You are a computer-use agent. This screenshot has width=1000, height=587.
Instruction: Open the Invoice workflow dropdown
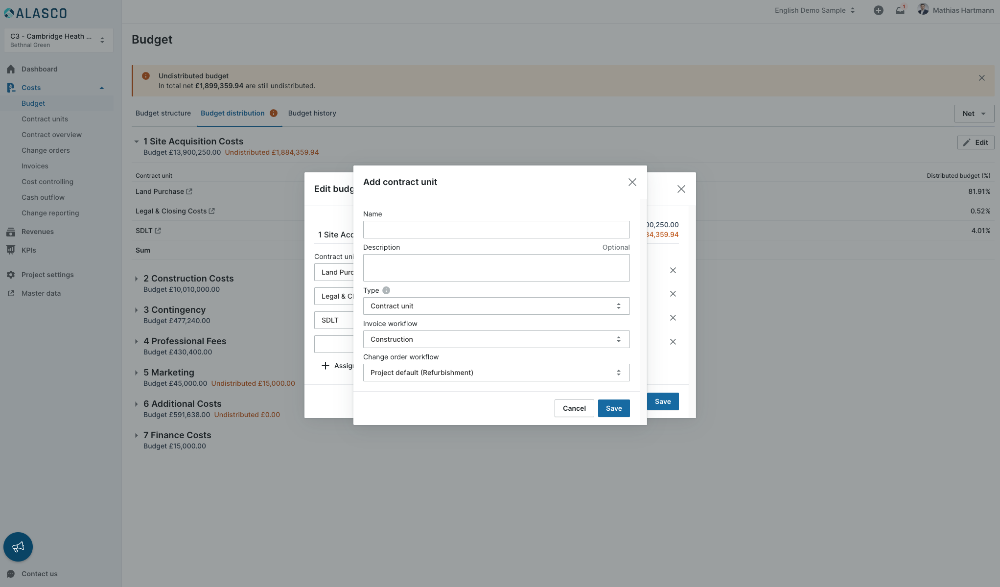pyautogui.click(x=496, y=339)
